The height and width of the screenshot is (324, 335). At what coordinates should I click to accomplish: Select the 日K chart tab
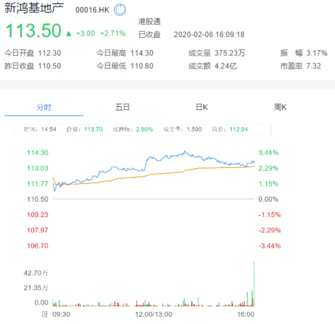pyautogui.click(x=202, y=108)
